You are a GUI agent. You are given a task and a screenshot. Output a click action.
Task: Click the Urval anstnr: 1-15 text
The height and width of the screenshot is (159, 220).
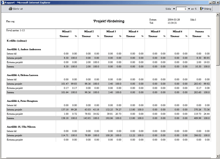click(x=15, y=31)
